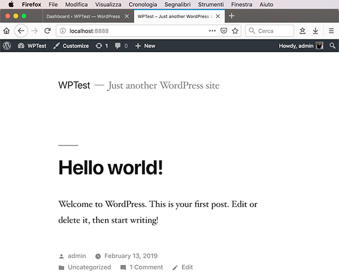Go back to the previous page
The height and width of the screenshot is (276, 339).
point(21,30)
